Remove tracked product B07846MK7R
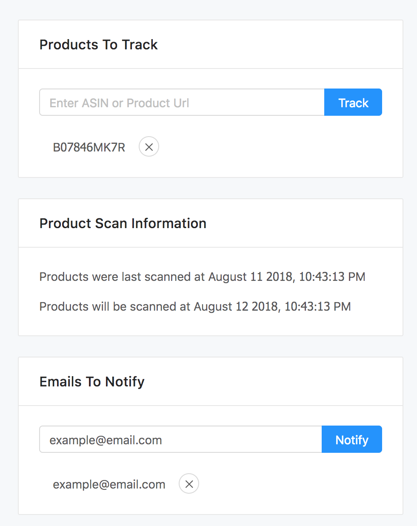This screenshot has height=526, width=417. coord(149,147)
